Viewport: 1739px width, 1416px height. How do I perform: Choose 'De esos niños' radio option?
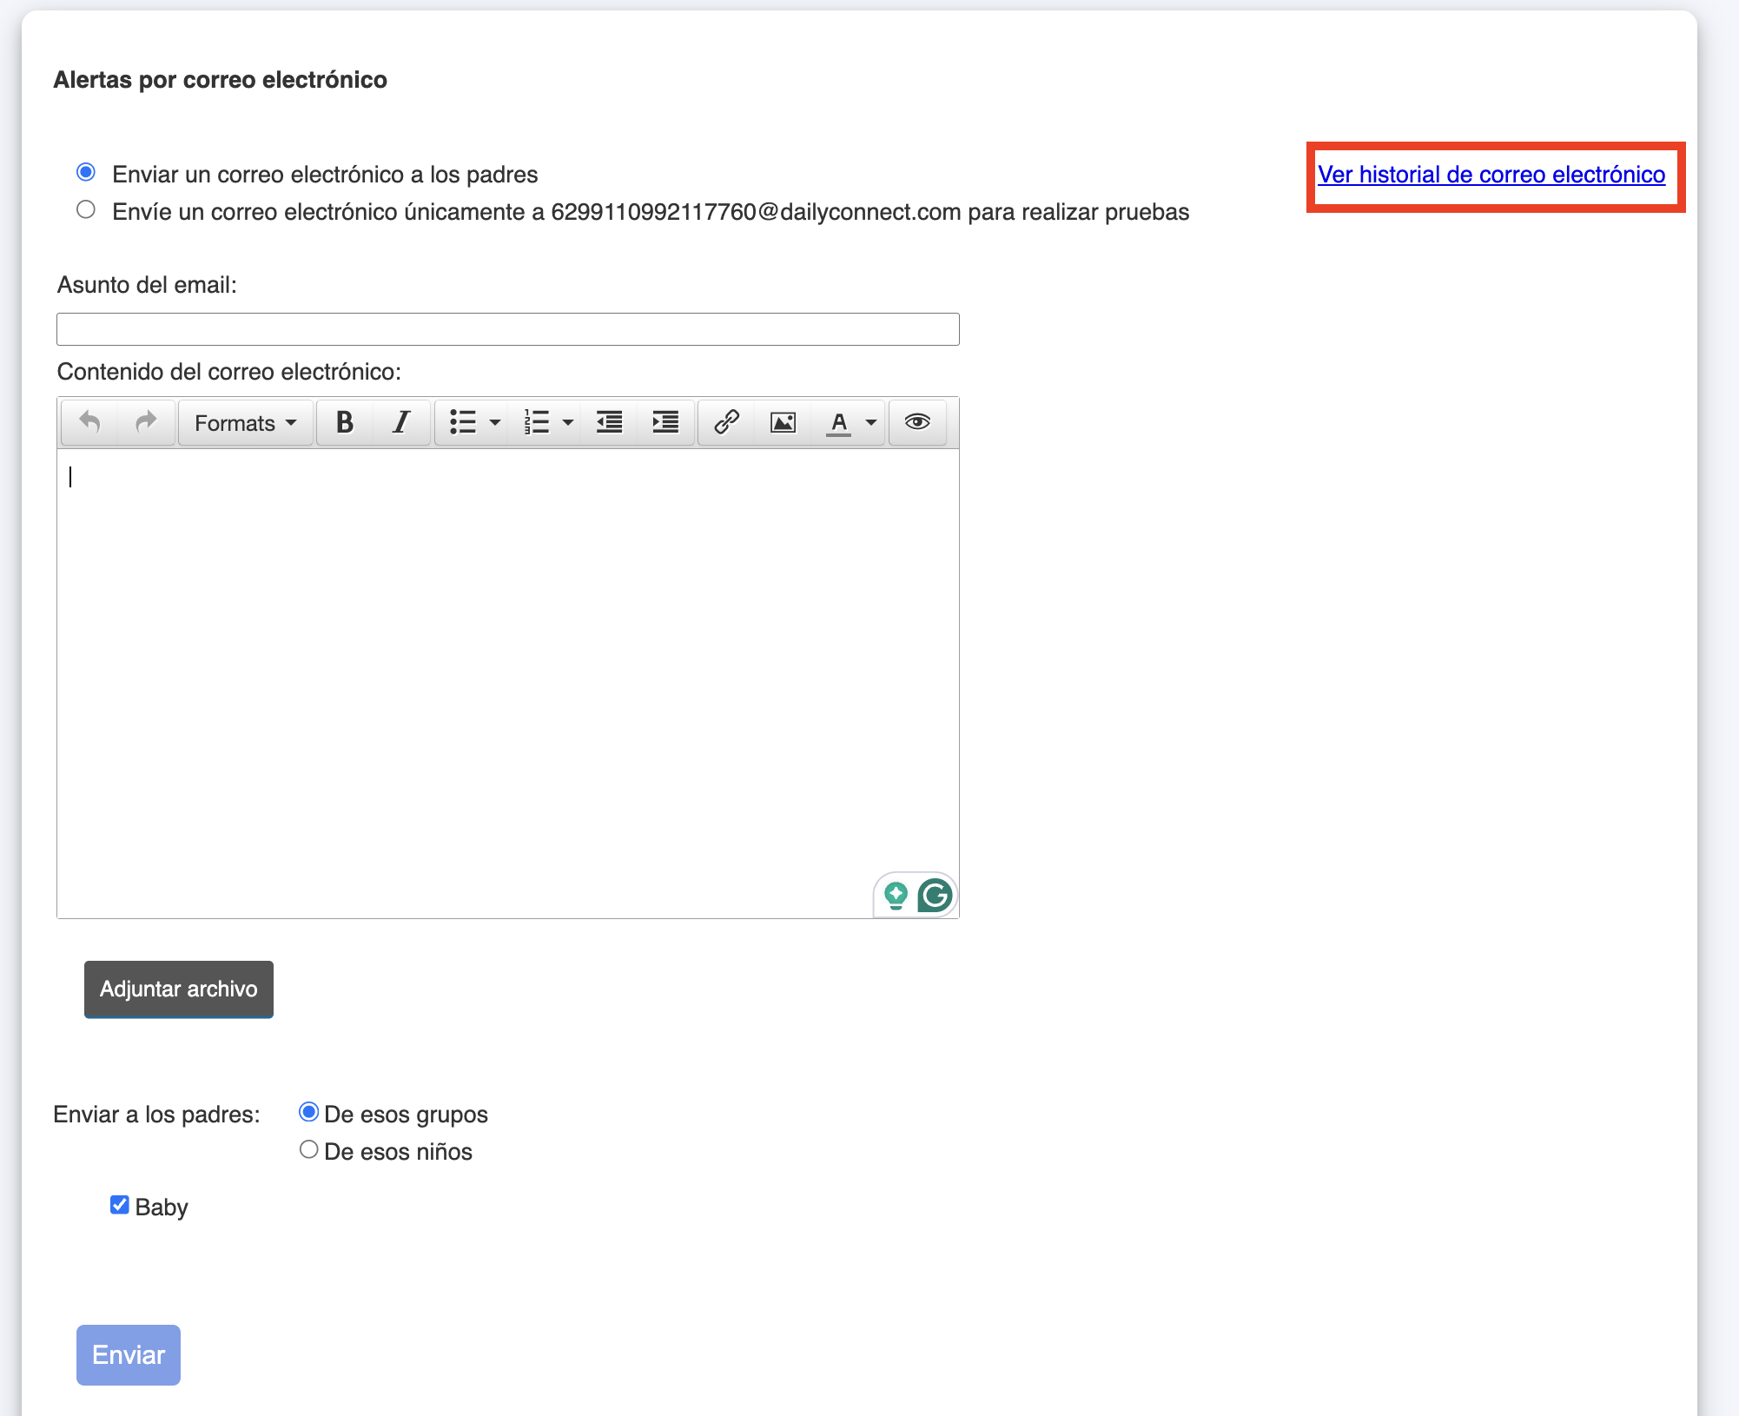point(308,1149)
